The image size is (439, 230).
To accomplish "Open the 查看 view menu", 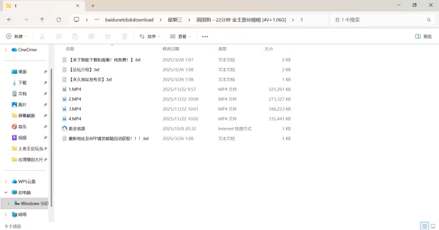I will coord(181,37).
